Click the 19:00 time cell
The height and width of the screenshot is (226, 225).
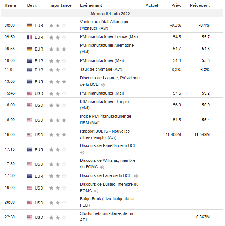click(x=9, y=188)
